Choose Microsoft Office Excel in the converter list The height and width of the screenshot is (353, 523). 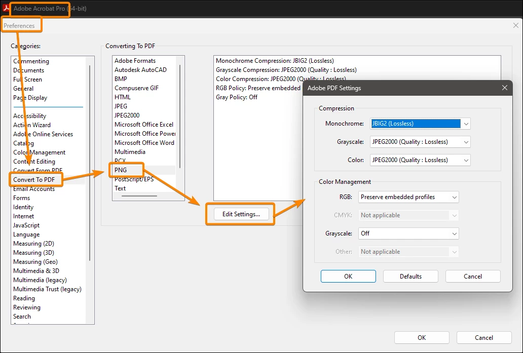point(144,124)
